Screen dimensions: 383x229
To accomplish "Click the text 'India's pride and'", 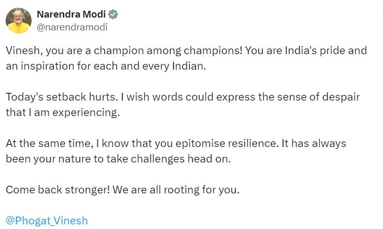I will pos(326,51).
